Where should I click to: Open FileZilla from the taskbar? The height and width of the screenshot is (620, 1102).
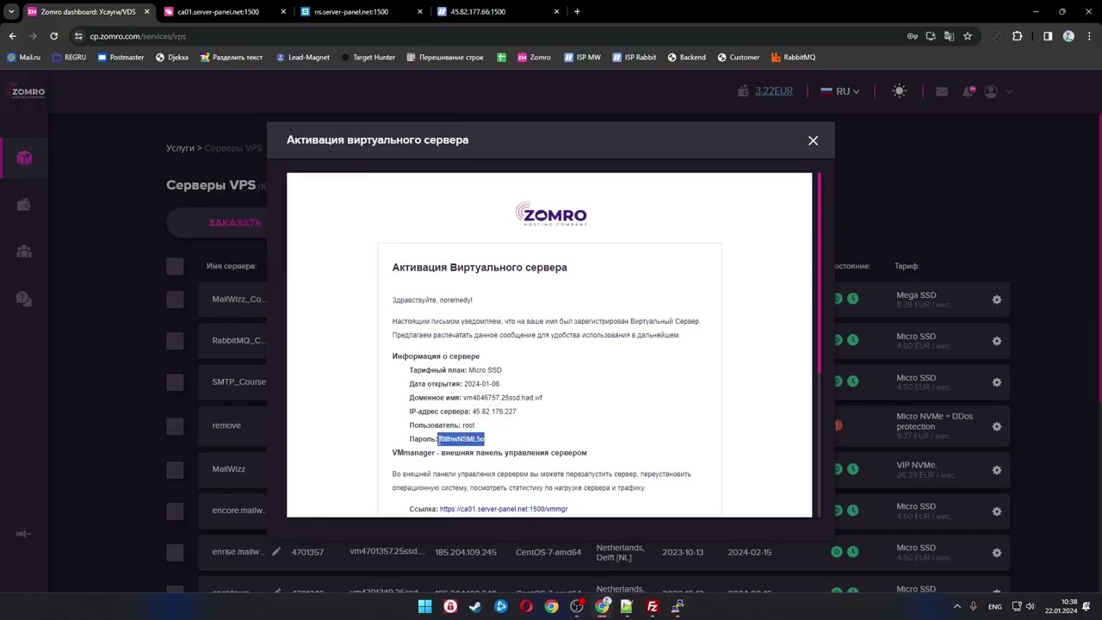653,606
